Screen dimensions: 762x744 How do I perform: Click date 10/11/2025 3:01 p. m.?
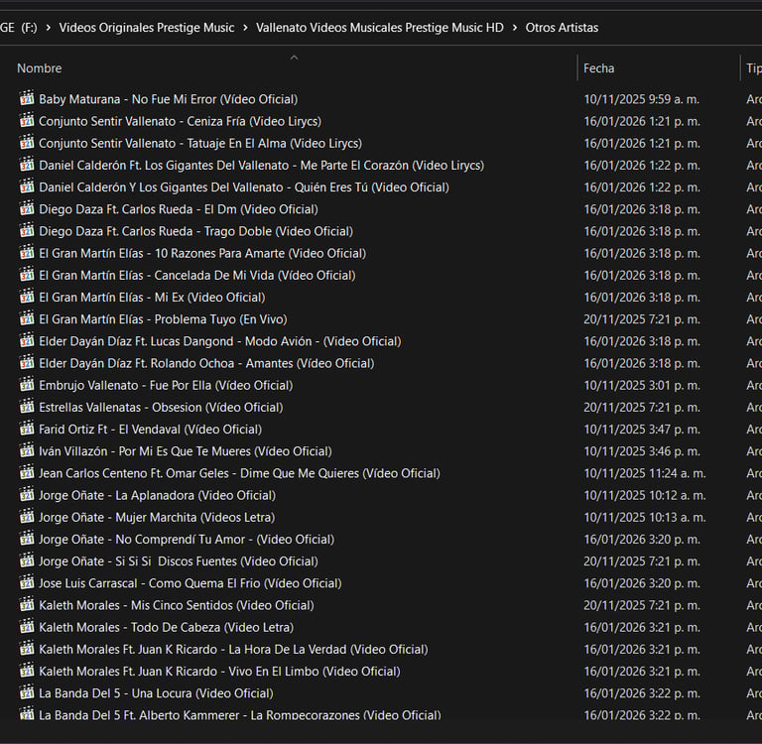coord(642,385)
